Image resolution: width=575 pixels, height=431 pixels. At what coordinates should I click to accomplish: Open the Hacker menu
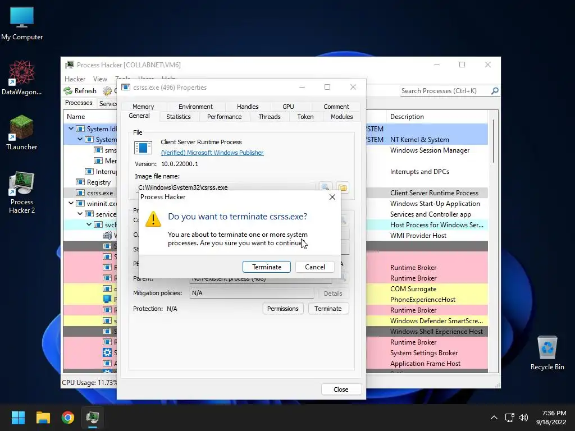(x=75, y=79)
